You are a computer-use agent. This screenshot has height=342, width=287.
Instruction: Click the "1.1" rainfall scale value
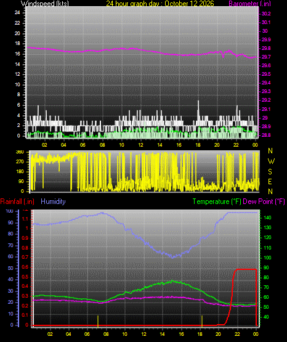pyautogui.click(x=25, y=219)
